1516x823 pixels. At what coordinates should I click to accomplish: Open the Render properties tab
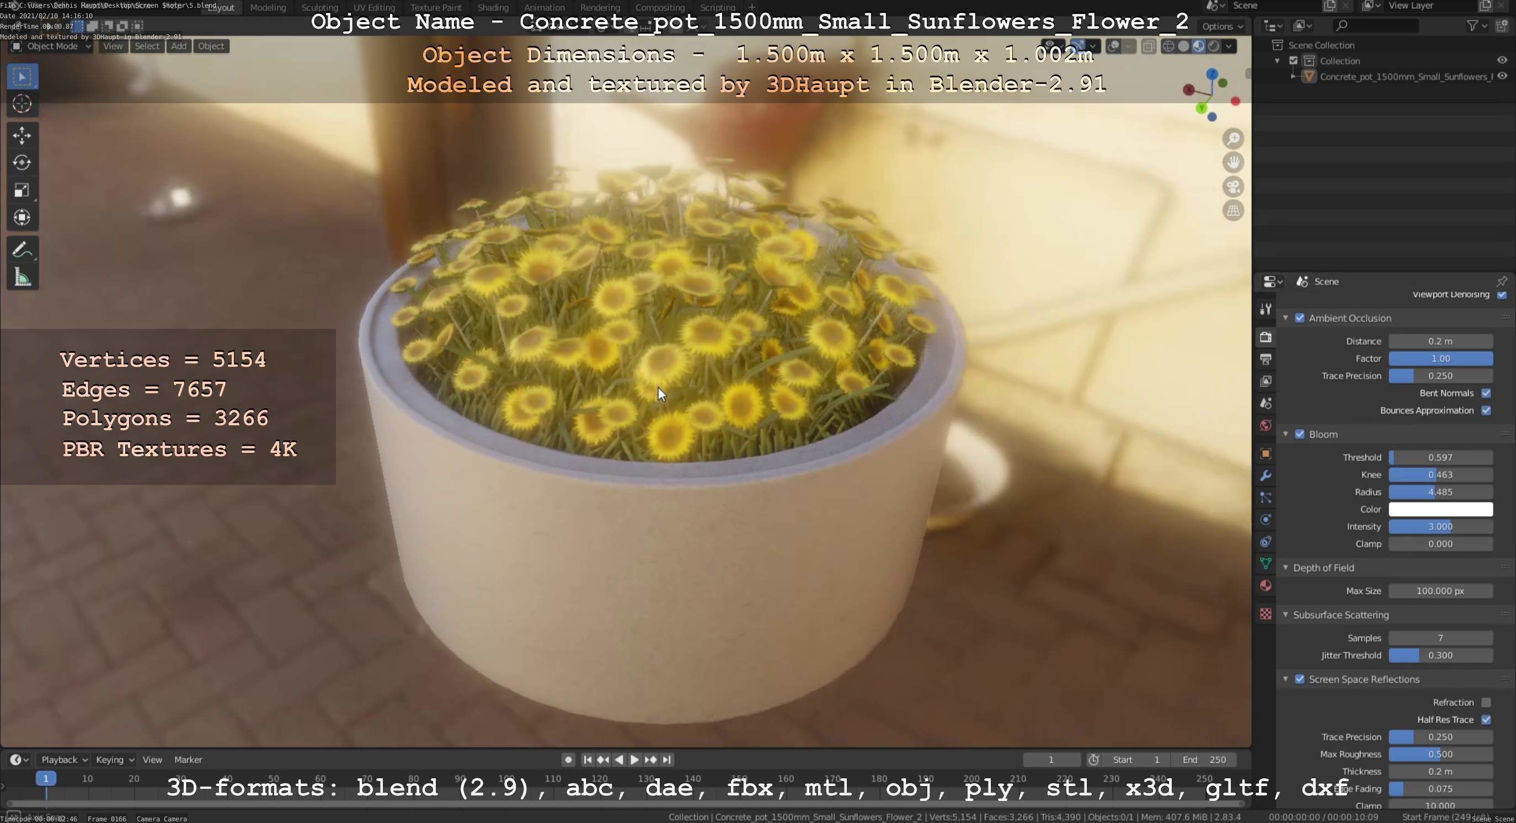(1266, 337)
